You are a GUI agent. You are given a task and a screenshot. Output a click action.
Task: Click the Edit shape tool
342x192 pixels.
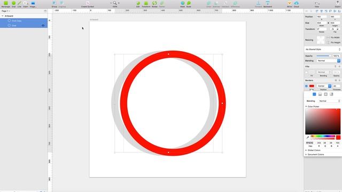pos(138,3)
